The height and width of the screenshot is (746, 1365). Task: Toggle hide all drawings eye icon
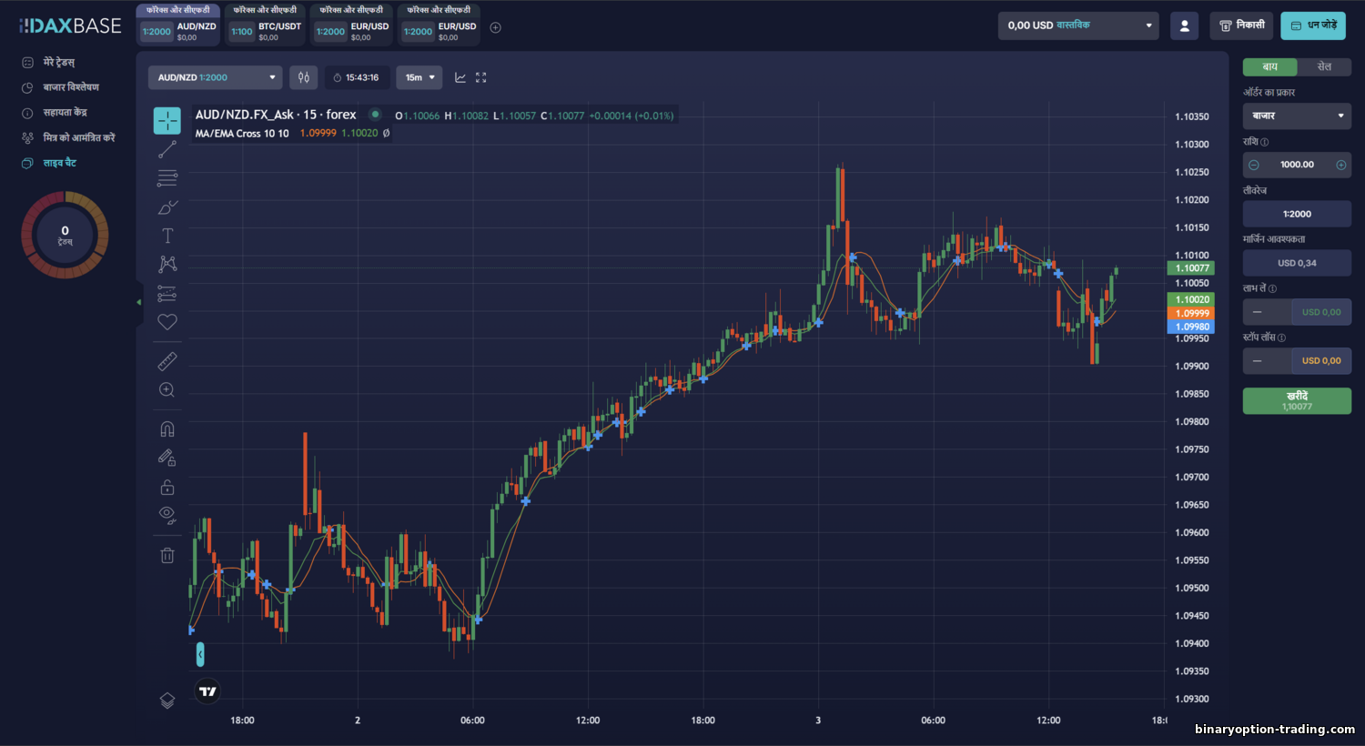(x=167, y=515)
